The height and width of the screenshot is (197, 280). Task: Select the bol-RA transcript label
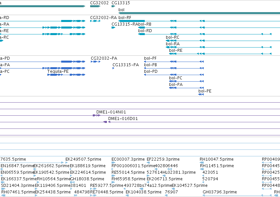coord(173,44)
